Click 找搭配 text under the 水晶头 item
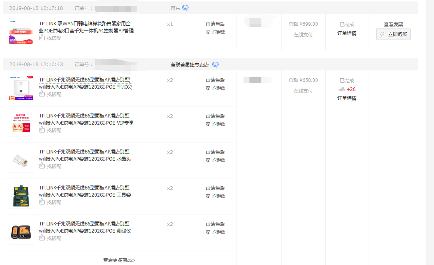Screen dimensions: 434x265 tap(54, 167)
